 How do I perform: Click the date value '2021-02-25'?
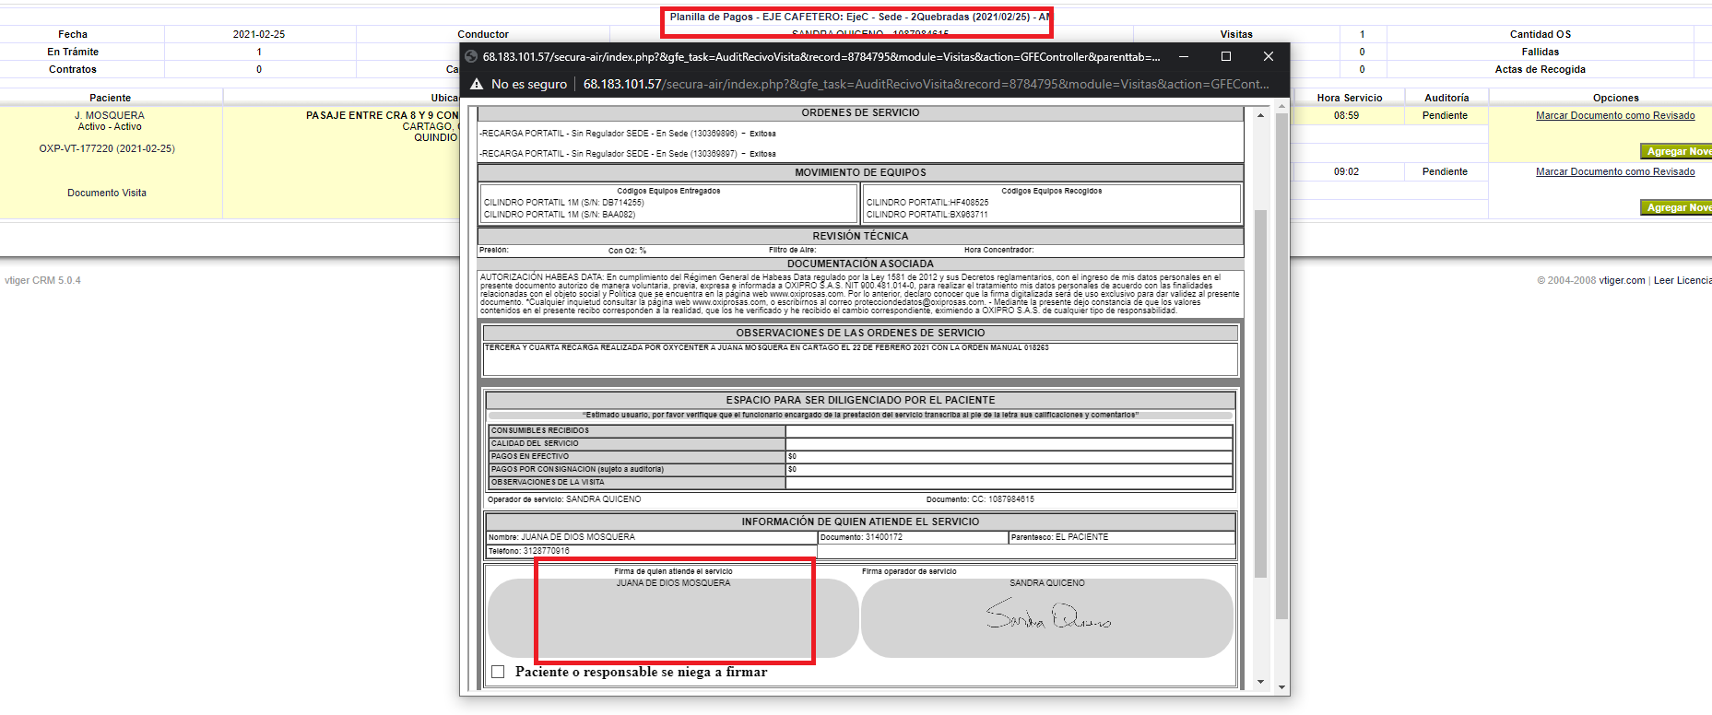[259, 34]
